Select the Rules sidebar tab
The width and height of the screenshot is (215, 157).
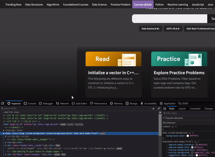[172, 109]
